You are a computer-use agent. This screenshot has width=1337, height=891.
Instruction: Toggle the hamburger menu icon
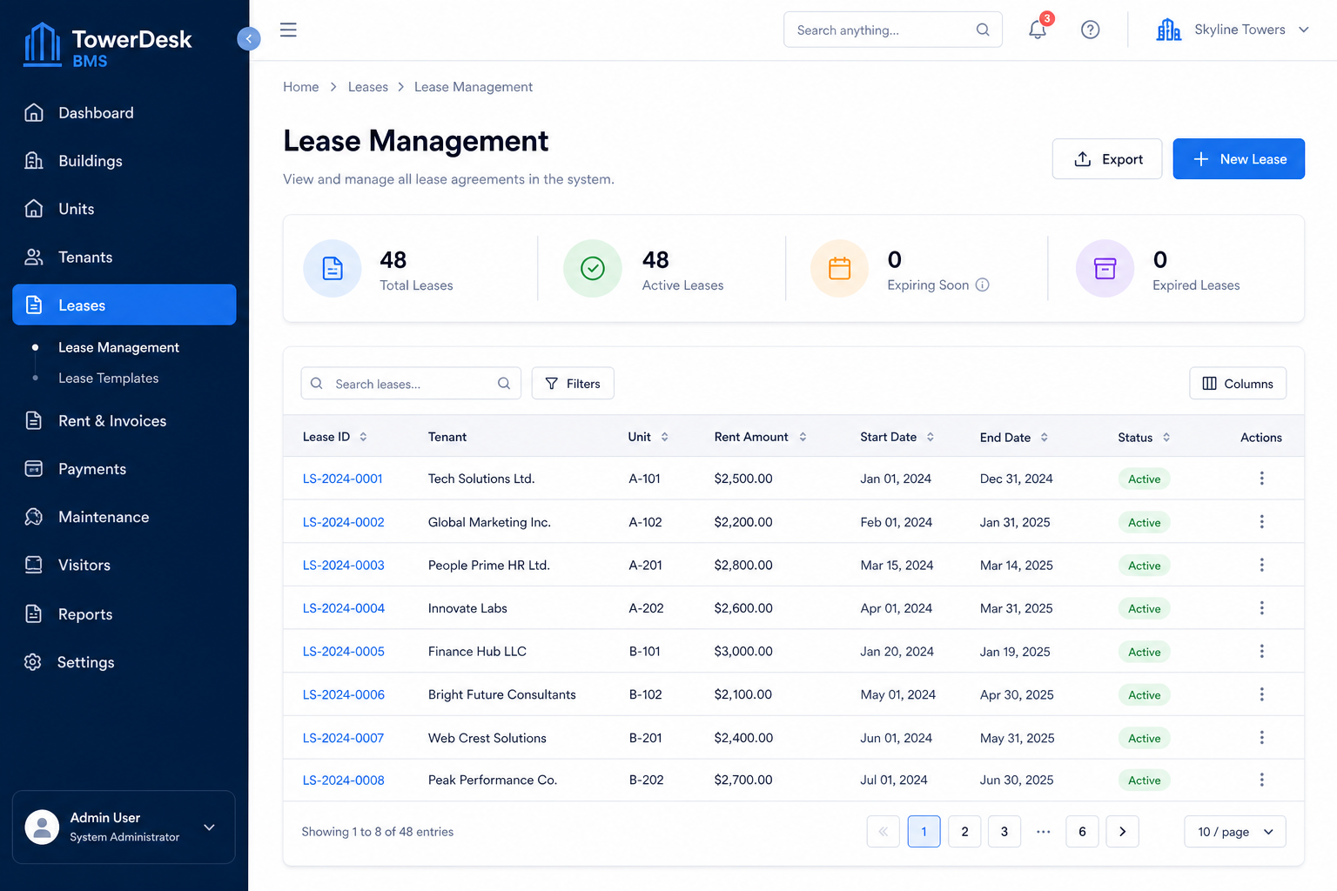[x=288, y=30]
